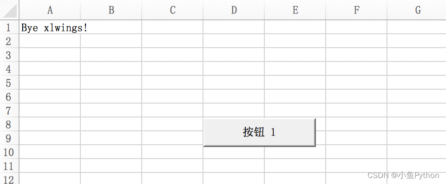Select all cells via corner triangle
Viewport: 446px width, 184px height.
click(x=9, y=10)
